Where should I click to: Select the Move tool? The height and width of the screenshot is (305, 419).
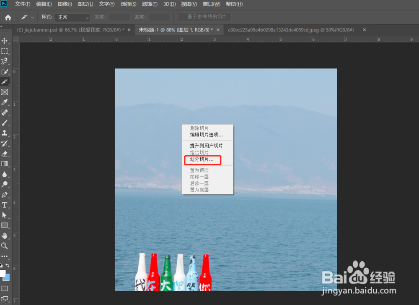click(5, 41)
